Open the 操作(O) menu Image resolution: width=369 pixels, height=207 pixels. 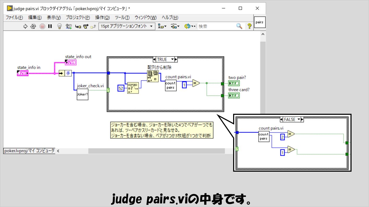point(102,18)
